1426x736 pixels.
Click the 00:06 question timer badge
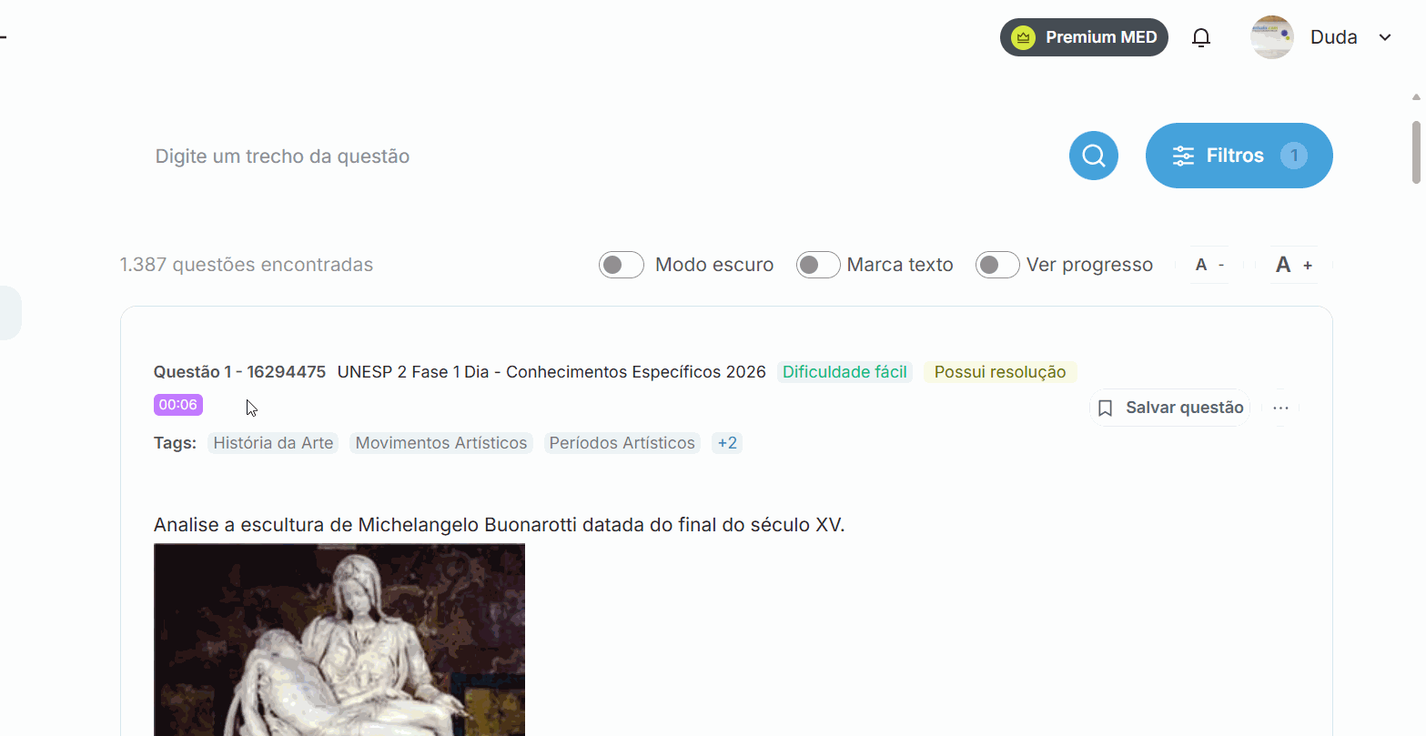178,405
